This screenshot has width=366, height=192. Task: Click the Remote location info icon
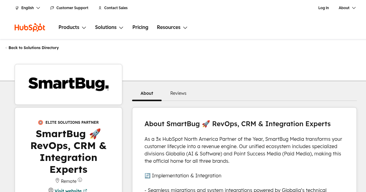pos(80,180)
